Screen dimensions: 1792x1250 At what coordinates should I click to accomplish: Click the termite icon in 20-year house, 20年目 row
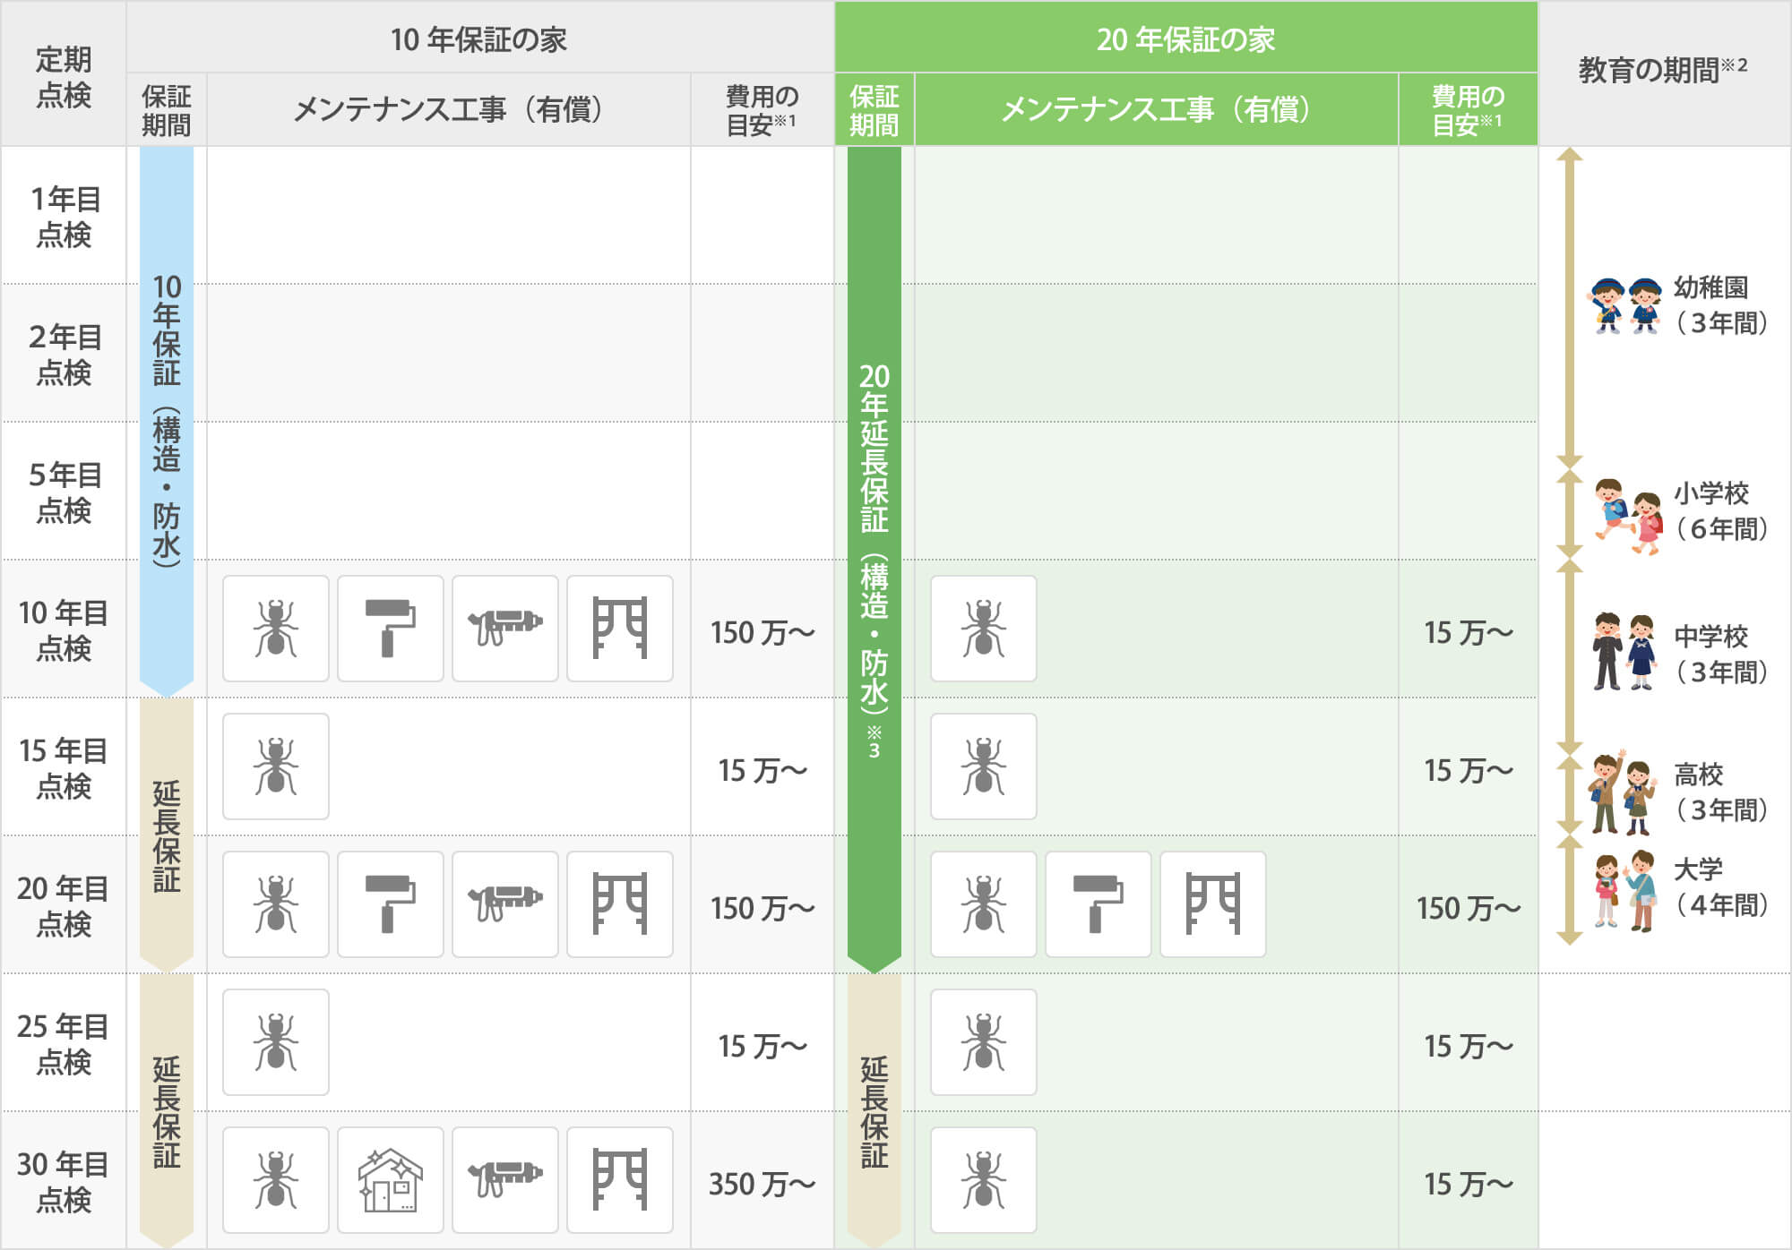[984, 904]
